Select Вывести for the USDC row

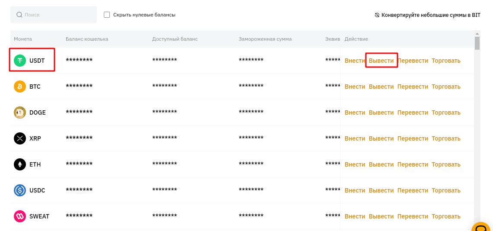click(x=381, y=190)
